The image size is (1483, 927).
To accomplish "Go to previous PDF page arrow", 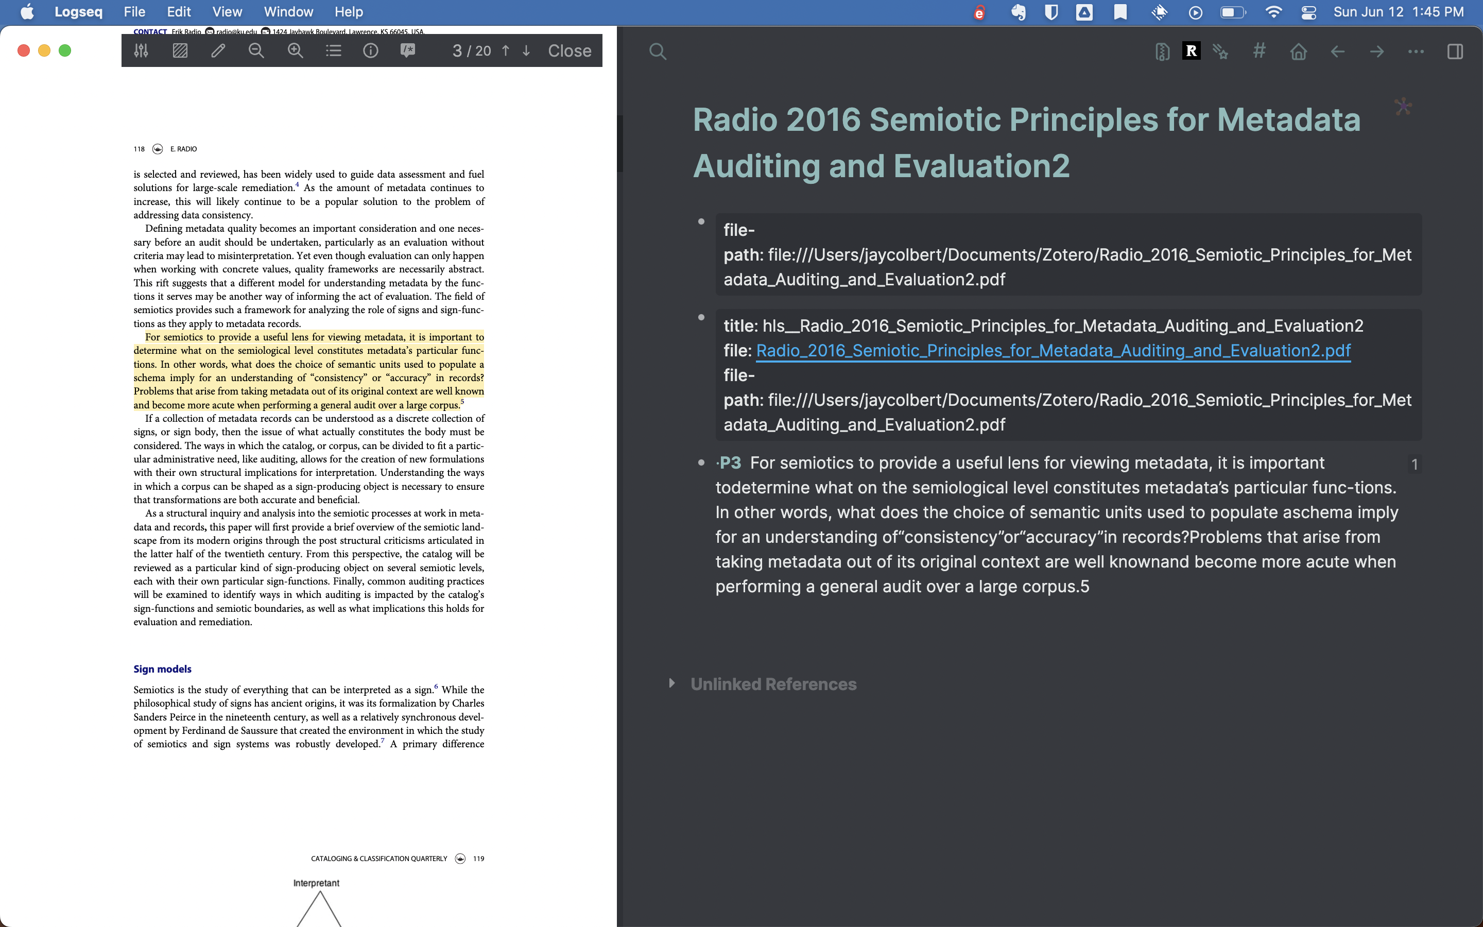I will tap(506, 51).
